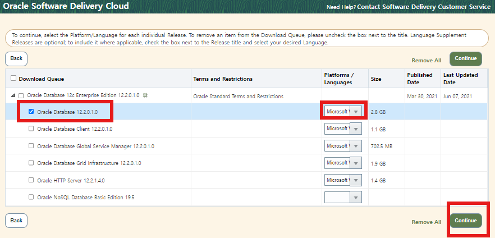Click the top Remove All link
The height and width of the screenshot is (238, 495).
(427, 60)
